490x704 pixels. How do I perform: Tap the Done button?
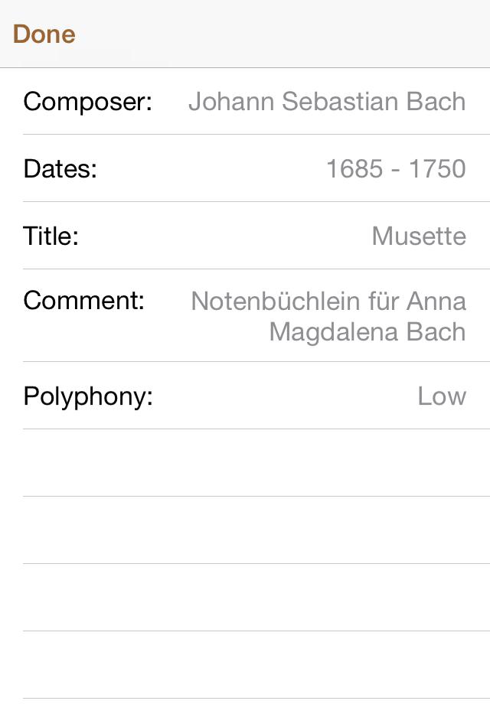(x=44, y=34)
